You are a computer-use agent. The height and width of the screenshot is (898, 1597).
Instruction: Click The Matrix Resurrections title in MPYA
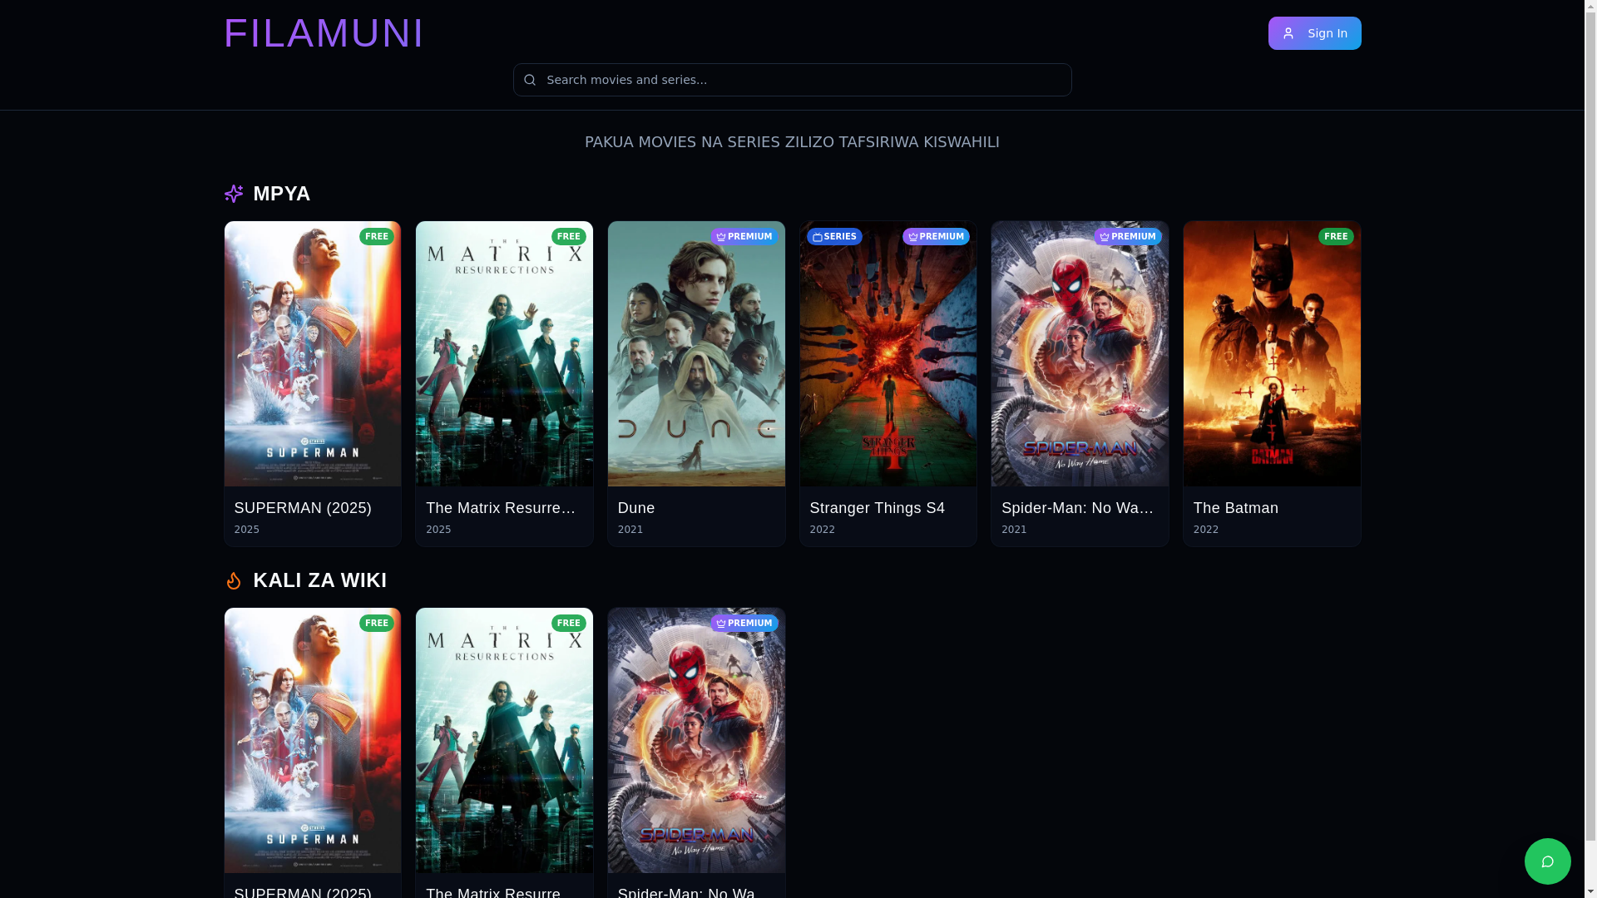[x=502, y=508]
